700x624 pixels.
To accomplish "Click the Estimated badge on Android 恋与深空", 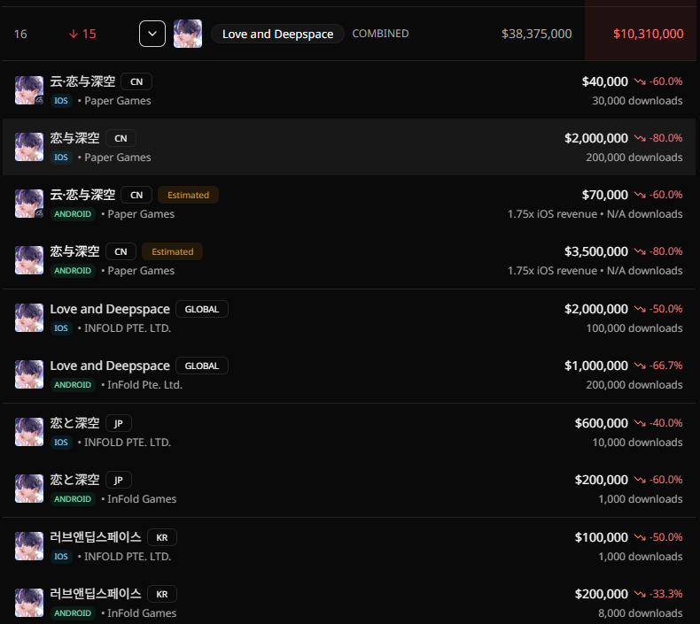I will [172, 251].
